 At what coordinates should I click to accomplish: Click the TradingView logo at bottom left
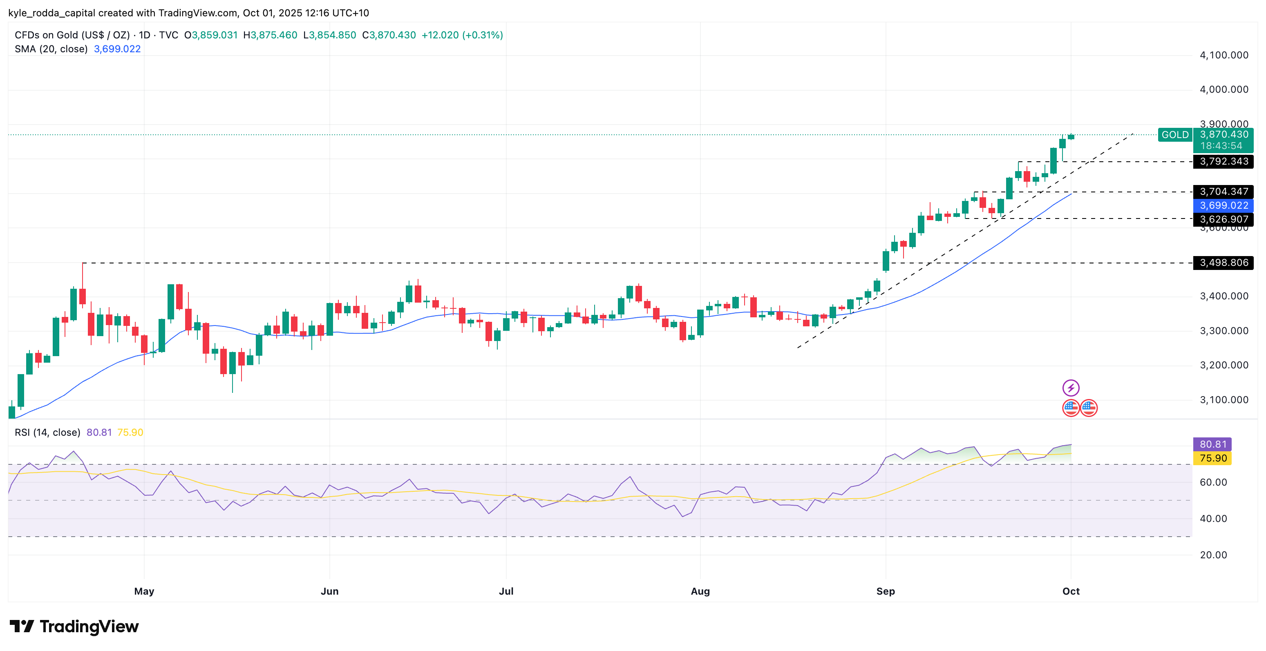point(74,626)
